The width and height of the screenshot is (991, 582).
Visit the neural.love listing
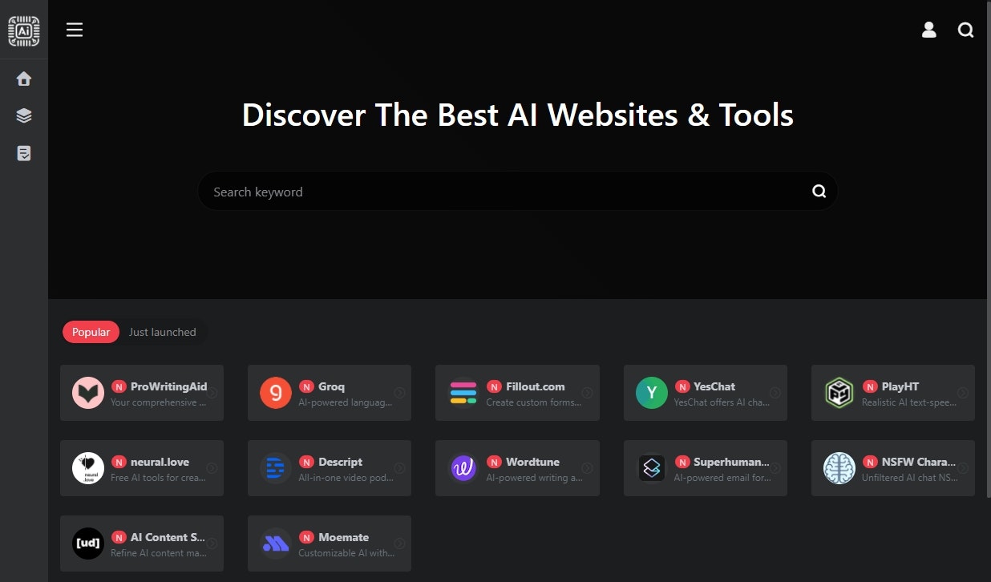click(142, 468)
